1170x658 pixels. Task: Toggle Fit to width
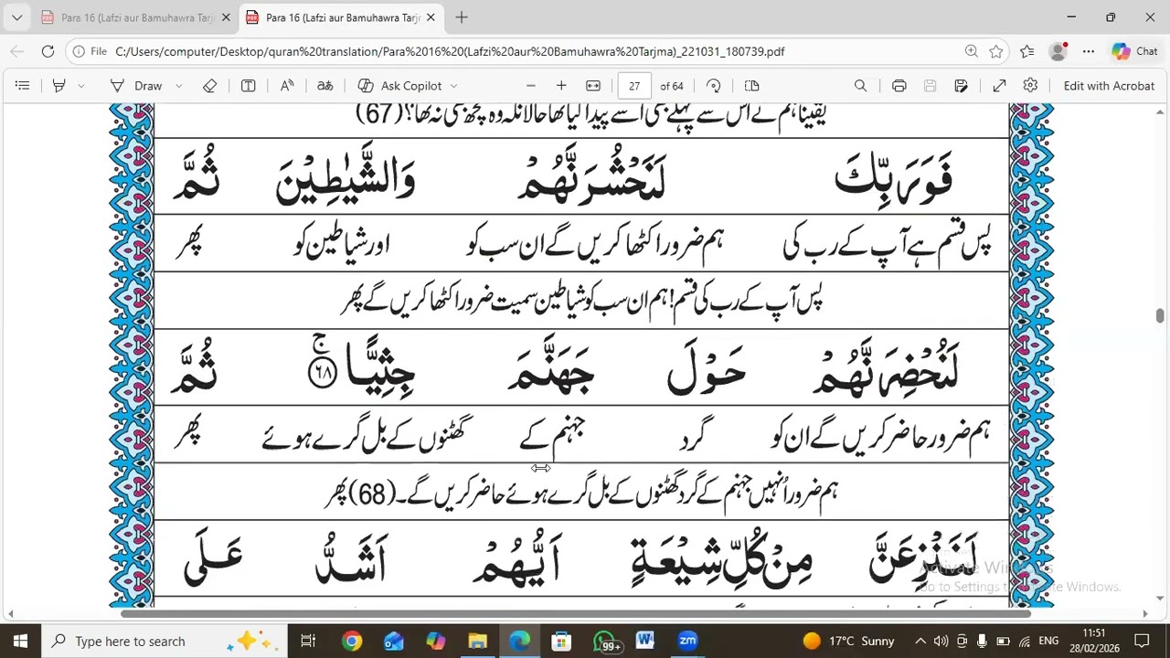(593, 86)
